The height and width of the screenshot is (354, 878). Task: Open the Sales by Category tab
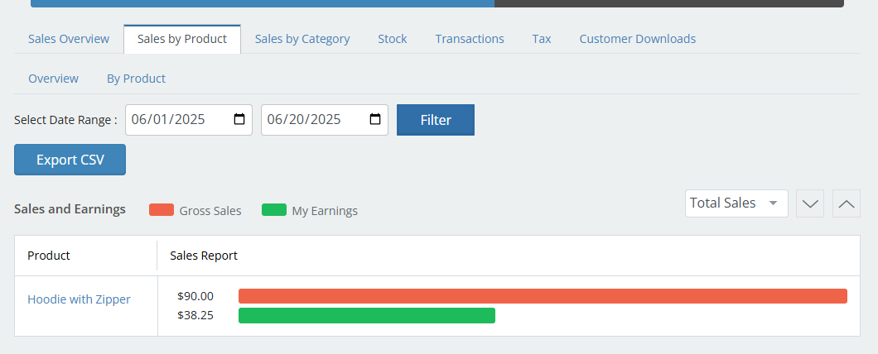pos(302,39)
